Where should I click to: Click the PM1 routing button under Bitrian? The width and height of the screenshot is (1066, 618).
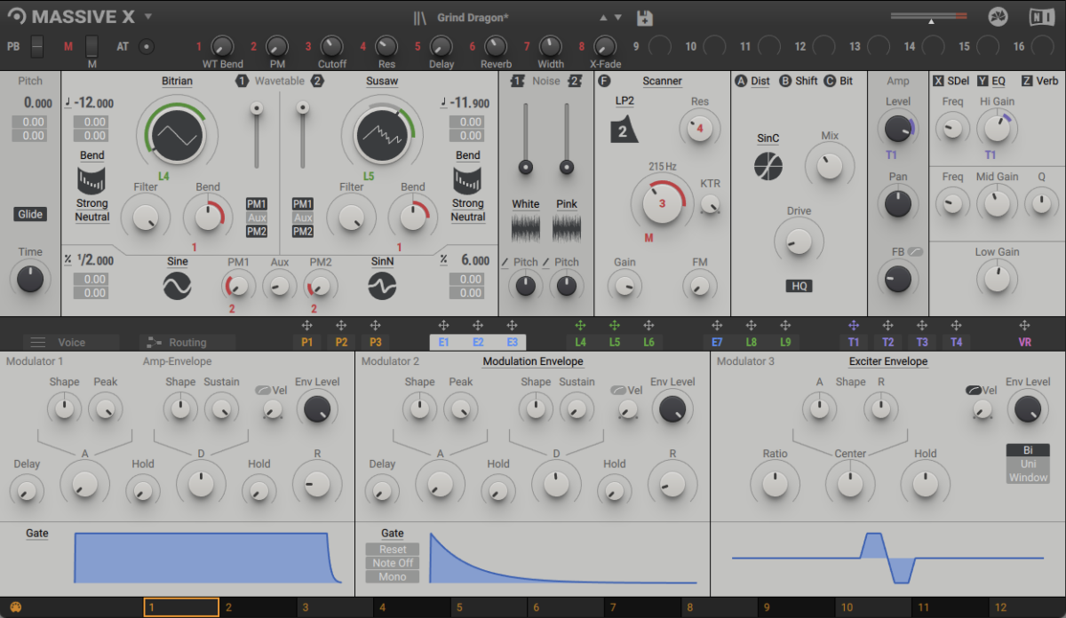click(x=257, y=203)
